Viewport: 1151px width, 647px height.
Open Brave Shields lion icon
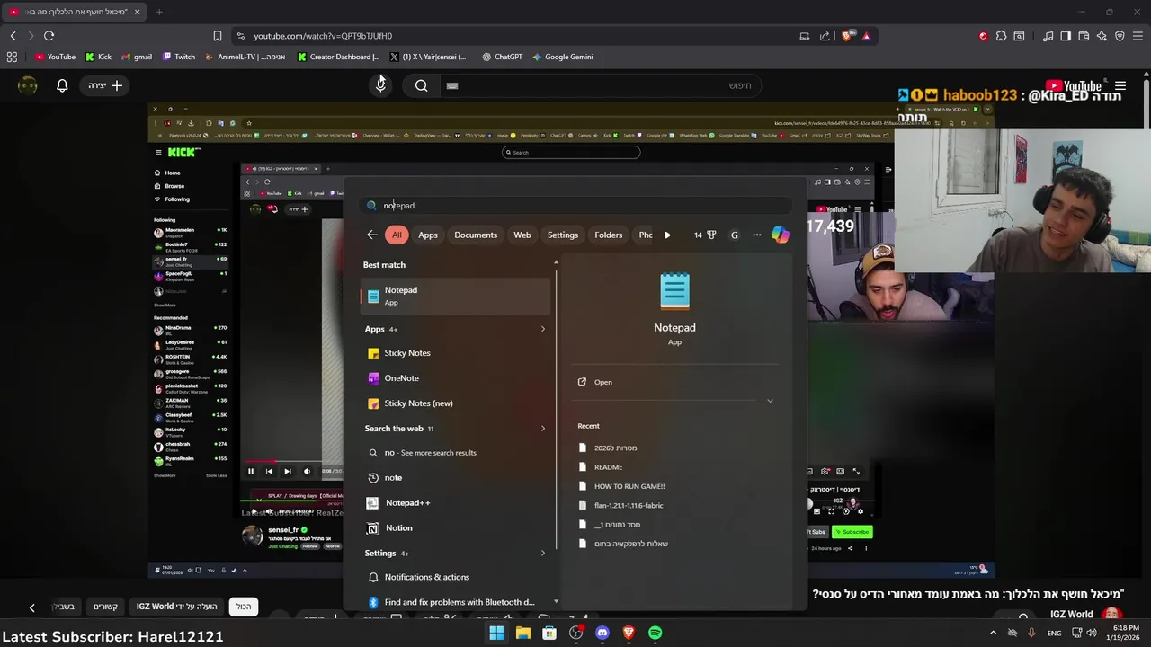(x=846, y=36)
